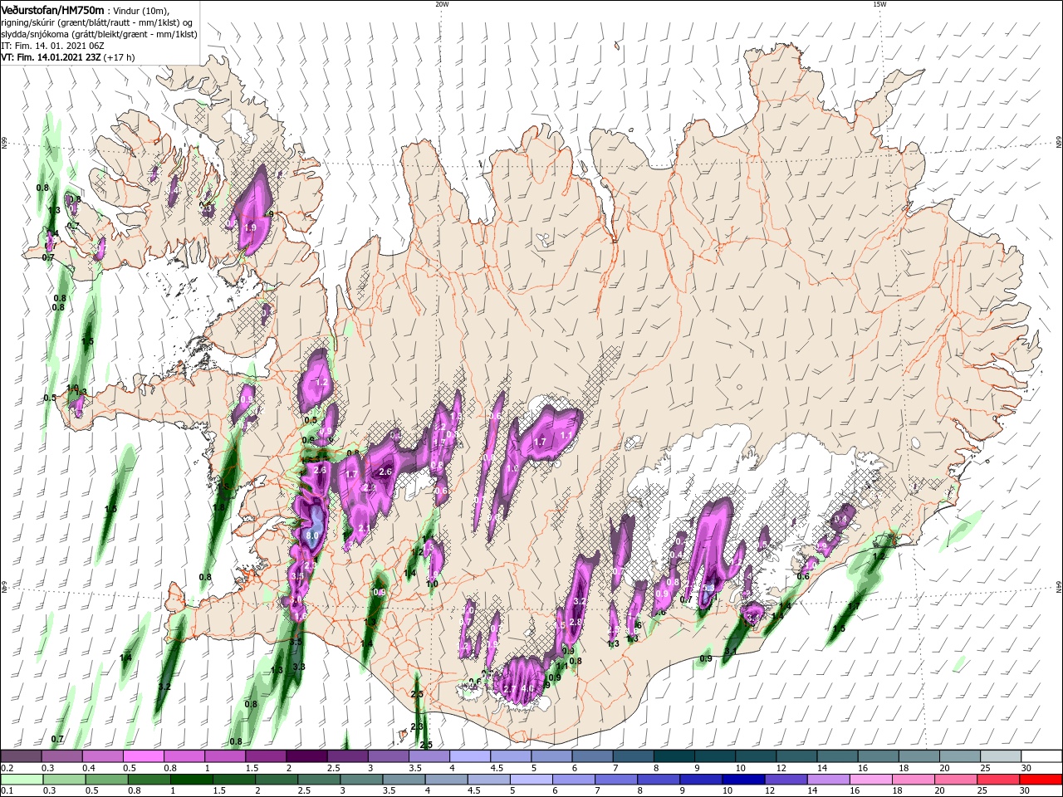Select the top-row legend swatch labeled 0.3
Viewport: 1063px width, 797px height.
click(62, 756)
